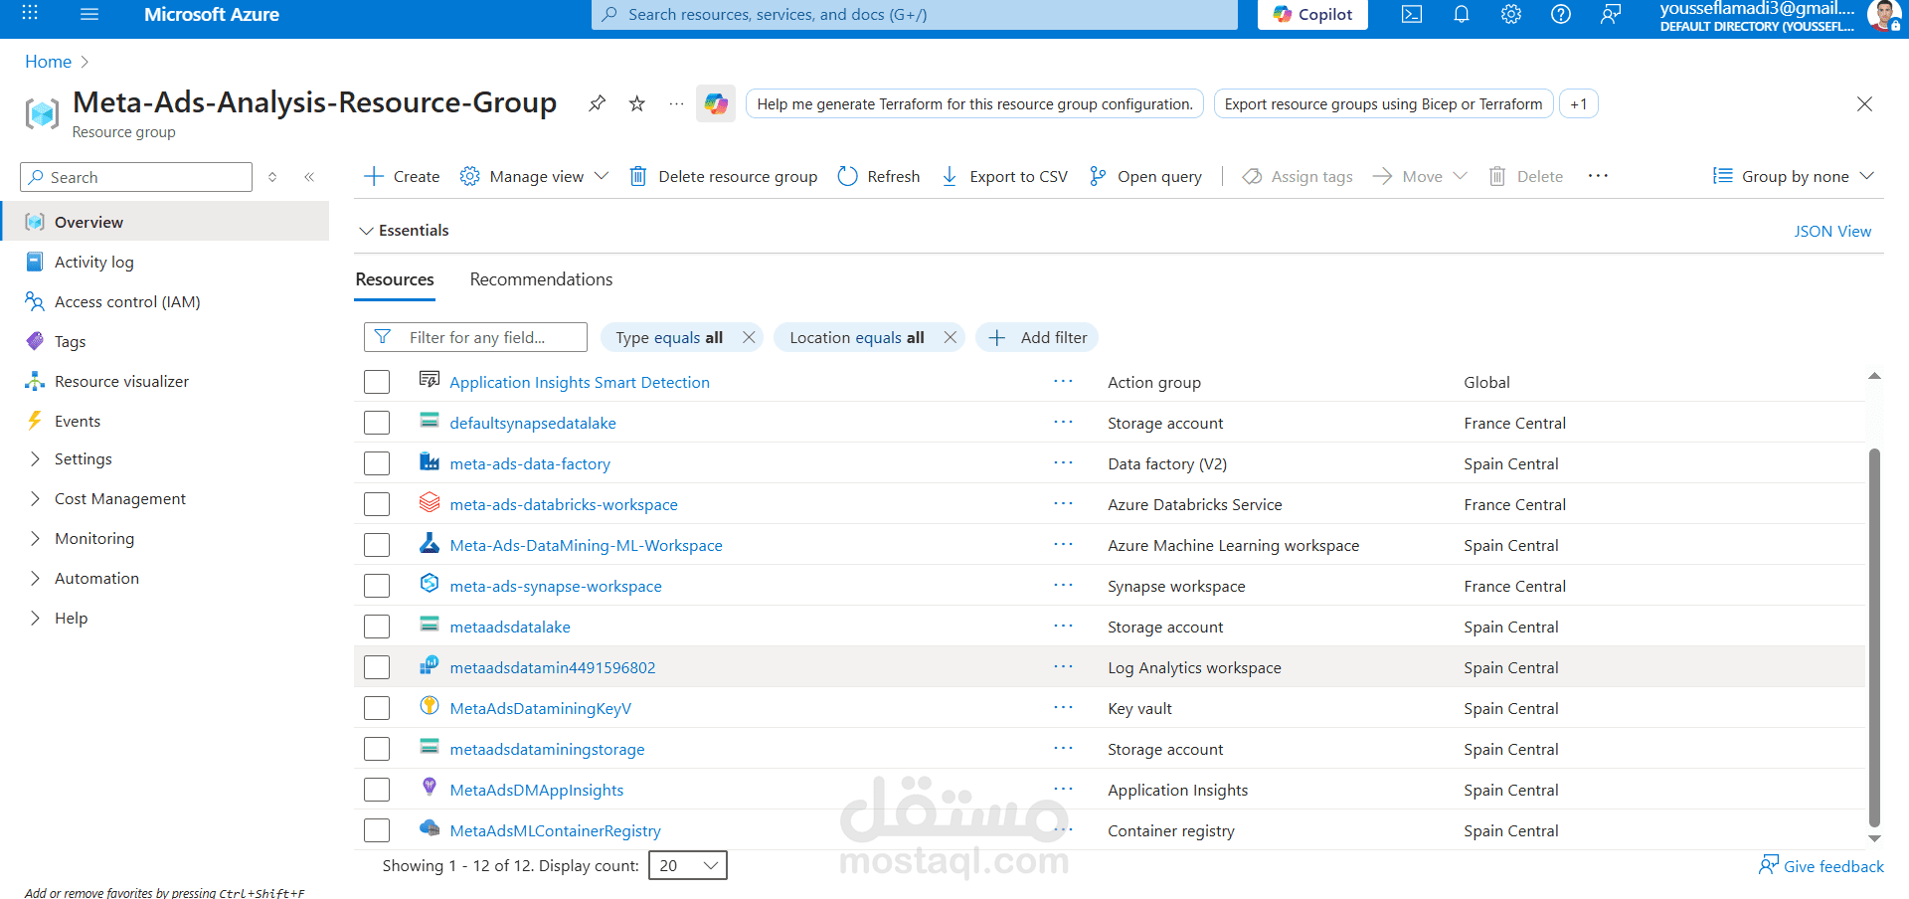This screenshot has width=1909, height=899.
Task: Click the sidebar expand/collapse all arrows
Action: coord(272,177)
